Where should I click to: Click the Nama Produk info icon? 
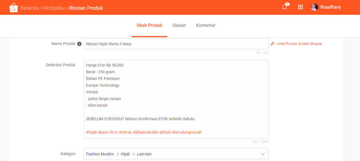pyautogui.click(x=79, y=44)
